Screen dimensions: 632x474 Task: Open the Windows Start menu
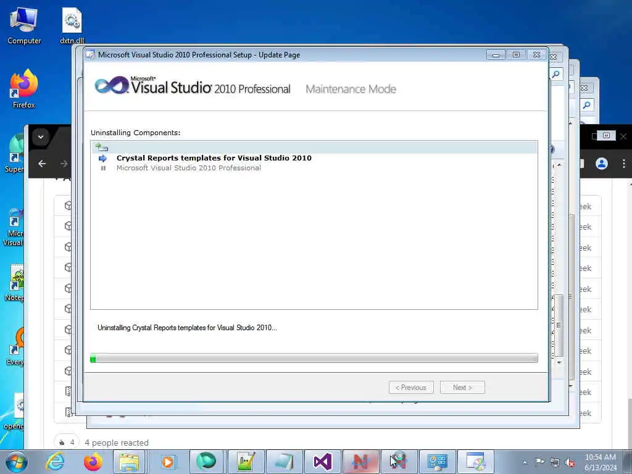[17, 462]
